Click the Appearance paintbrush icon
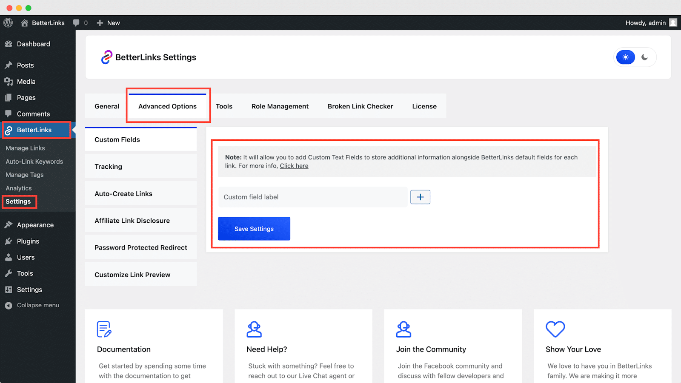 [9, 225]
